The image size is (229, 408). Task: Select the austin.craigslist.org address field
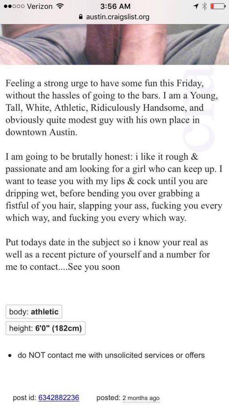pyautogui.click(x=114, y=17)
